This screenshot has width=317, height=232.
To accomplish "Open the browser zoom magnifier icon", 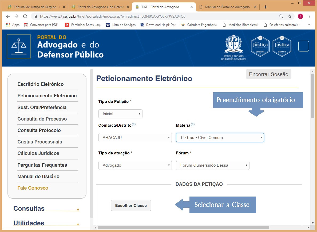I will [x=281, y=16].
